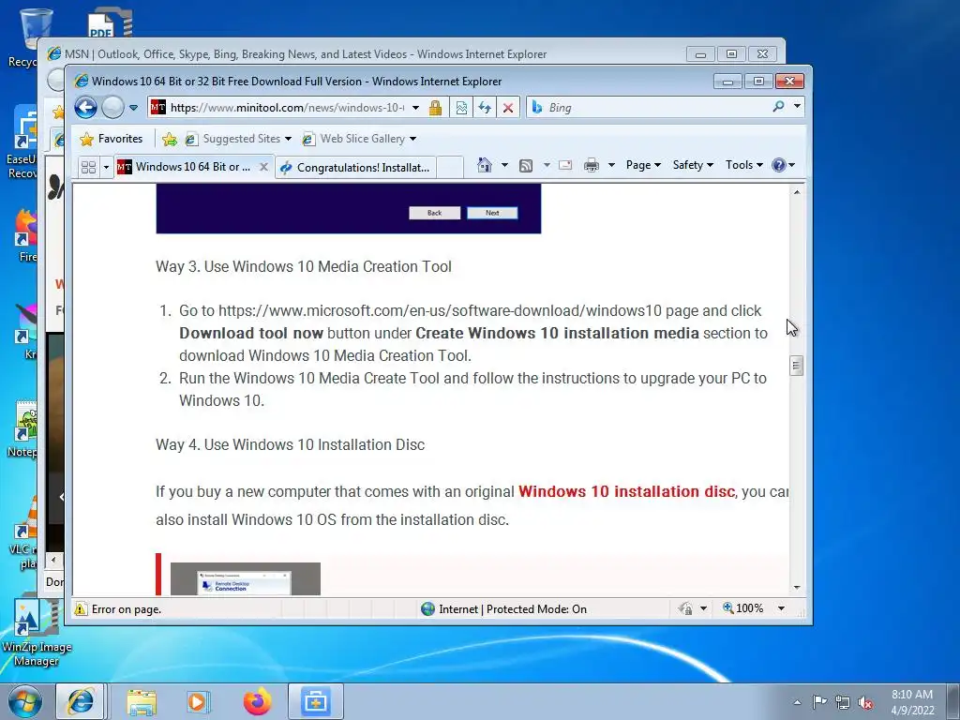Open a new blank tab
960x720 pixels.
coord(450,167)
